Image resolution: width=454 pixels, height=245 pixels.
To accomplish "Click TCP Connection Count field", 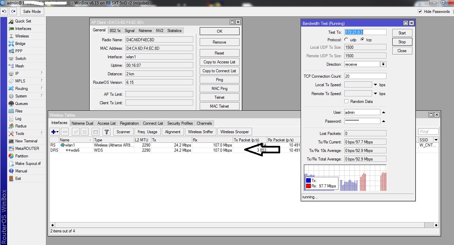I will [x=365, y=76].
